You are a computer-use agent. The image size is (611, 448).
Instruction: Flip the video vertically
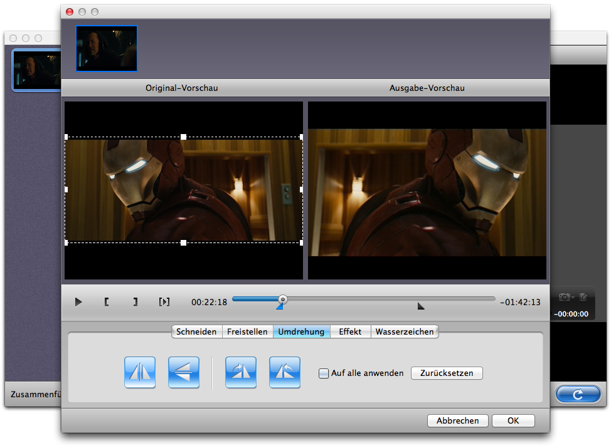click(x=184, y=373)
